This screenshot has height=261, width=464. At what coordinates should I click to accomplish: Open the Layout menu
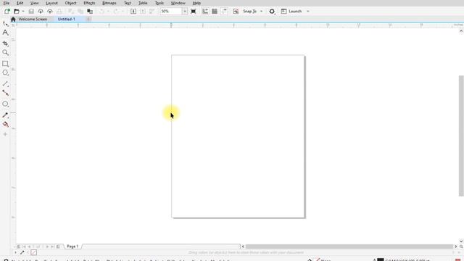coord(51,3)
